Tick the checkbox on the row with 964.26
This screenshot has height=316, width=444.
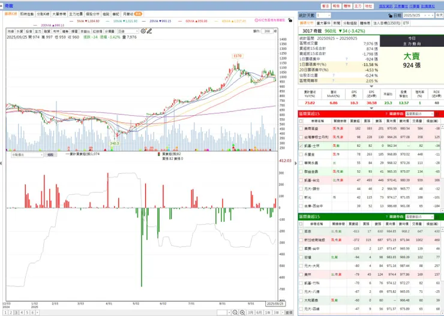coord(301,137)
